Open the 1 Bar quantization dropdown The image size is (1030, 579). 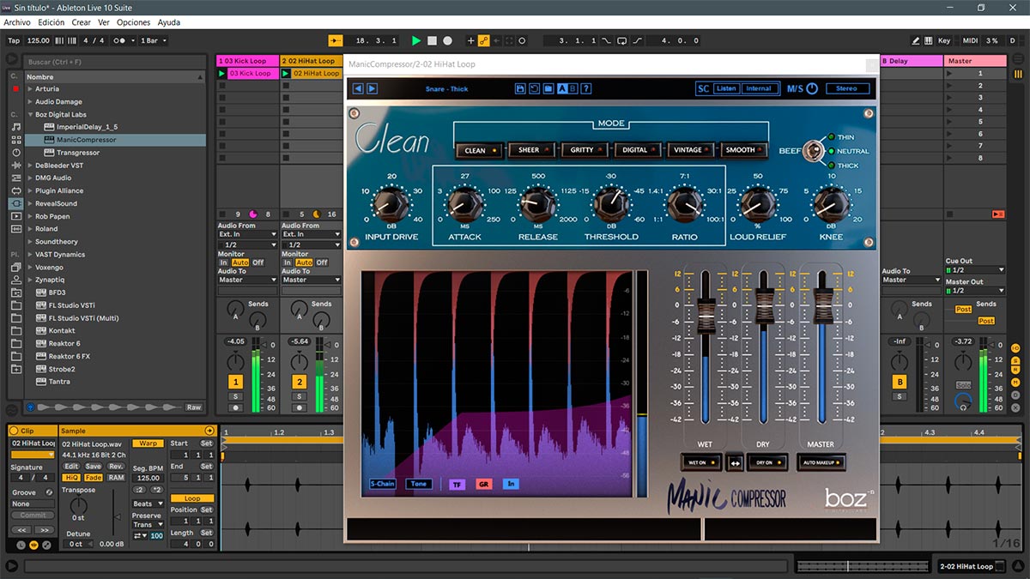click(153, 40)
